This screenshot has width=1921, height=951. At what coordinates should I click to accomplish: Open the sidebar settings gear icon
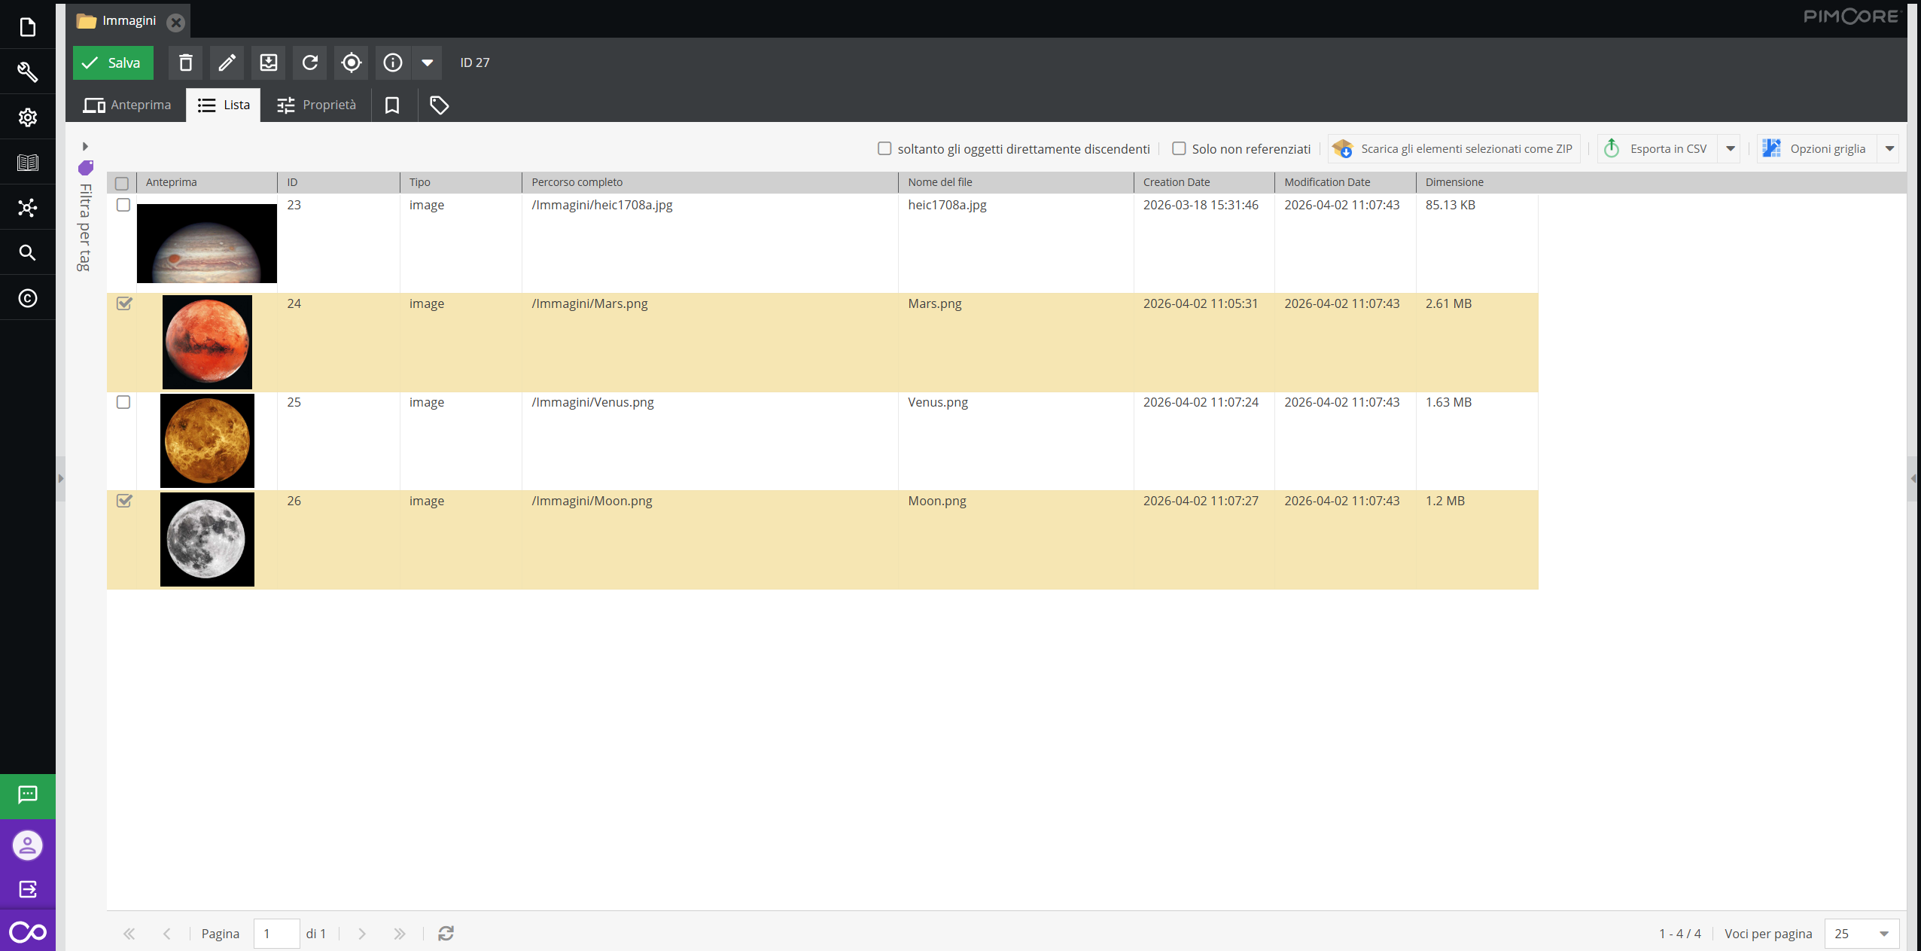(28, 117)
